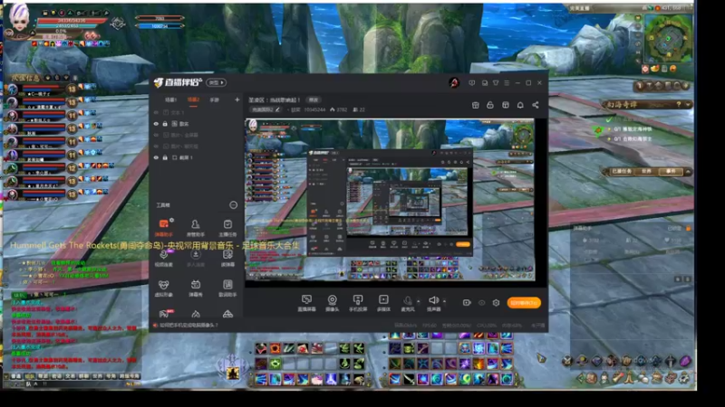Open the danmaku assistant tool (orange icon)
This screenshot has height=407, width=725.
[x=164, y=227]
